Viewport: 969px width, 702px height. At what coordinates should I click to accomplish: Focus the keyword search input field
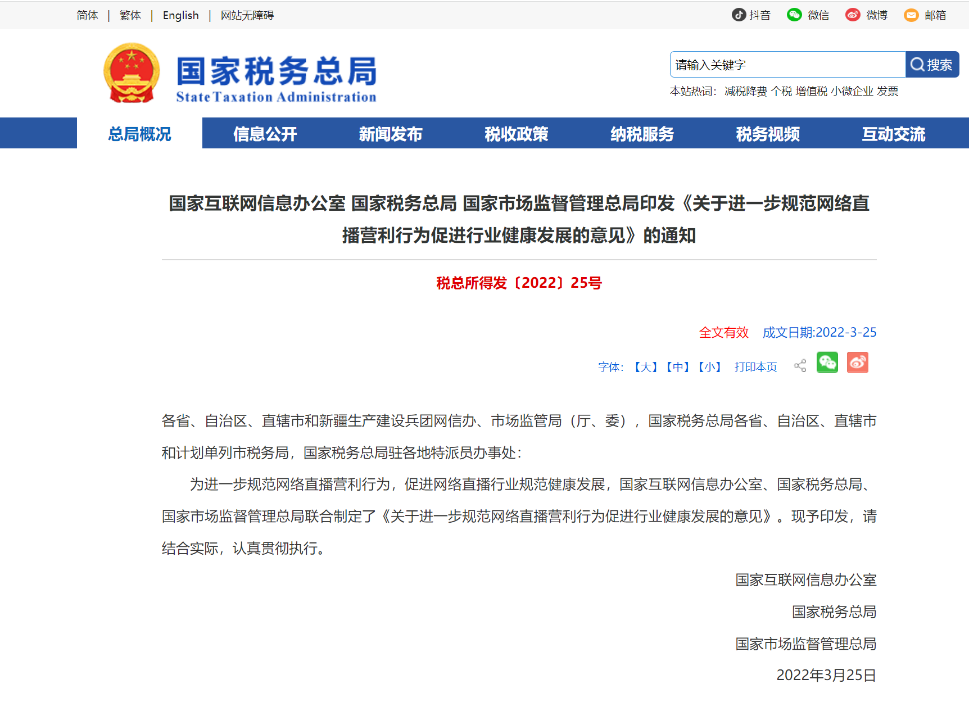787,65
